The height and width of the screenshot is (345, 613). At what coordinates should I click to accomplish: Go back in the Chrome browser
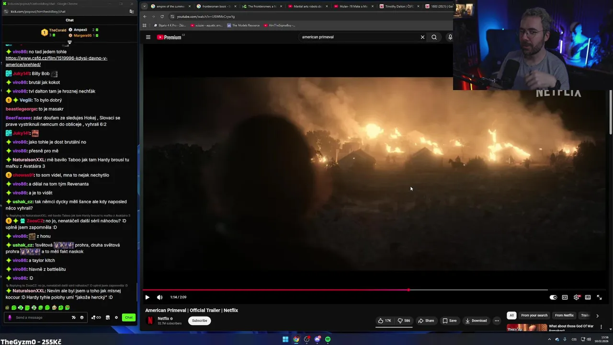coord(145,16)
